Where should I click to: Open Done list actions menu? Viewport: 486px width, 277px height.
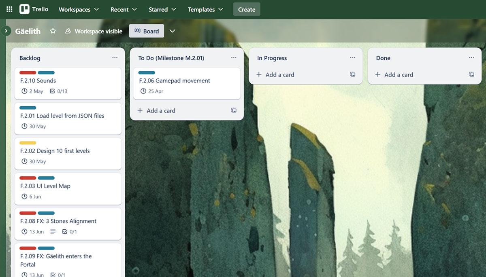(471, 58)
